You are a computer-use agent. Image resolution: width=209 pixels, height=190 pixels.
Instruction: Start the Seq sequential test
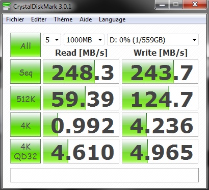pyautogui.click(x=25, y=72)
